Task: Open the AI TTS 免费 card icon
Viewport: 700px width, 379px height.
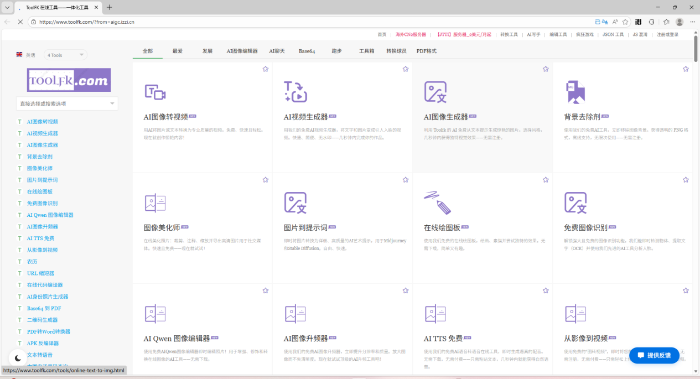Action: pos(435,314)
